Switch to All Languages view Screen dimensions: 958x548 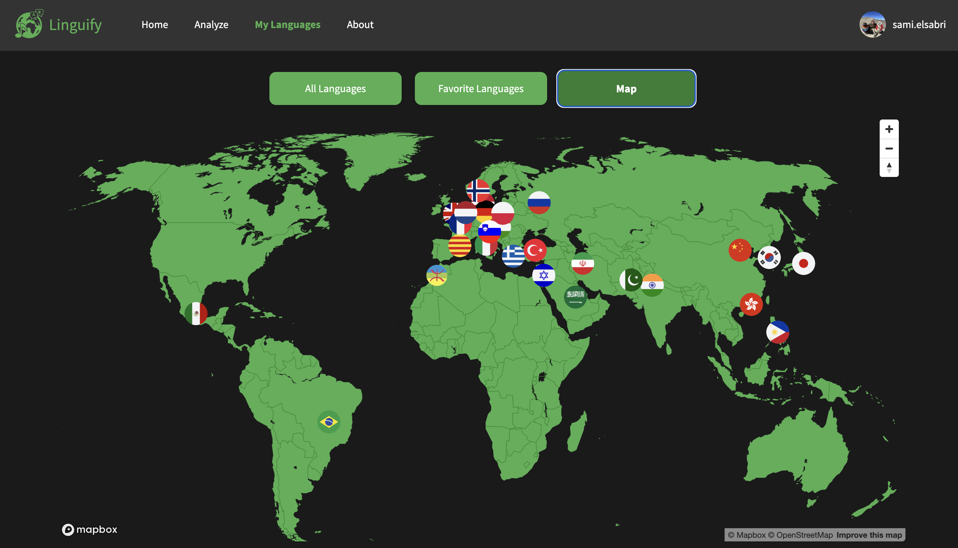pos(335,88)
